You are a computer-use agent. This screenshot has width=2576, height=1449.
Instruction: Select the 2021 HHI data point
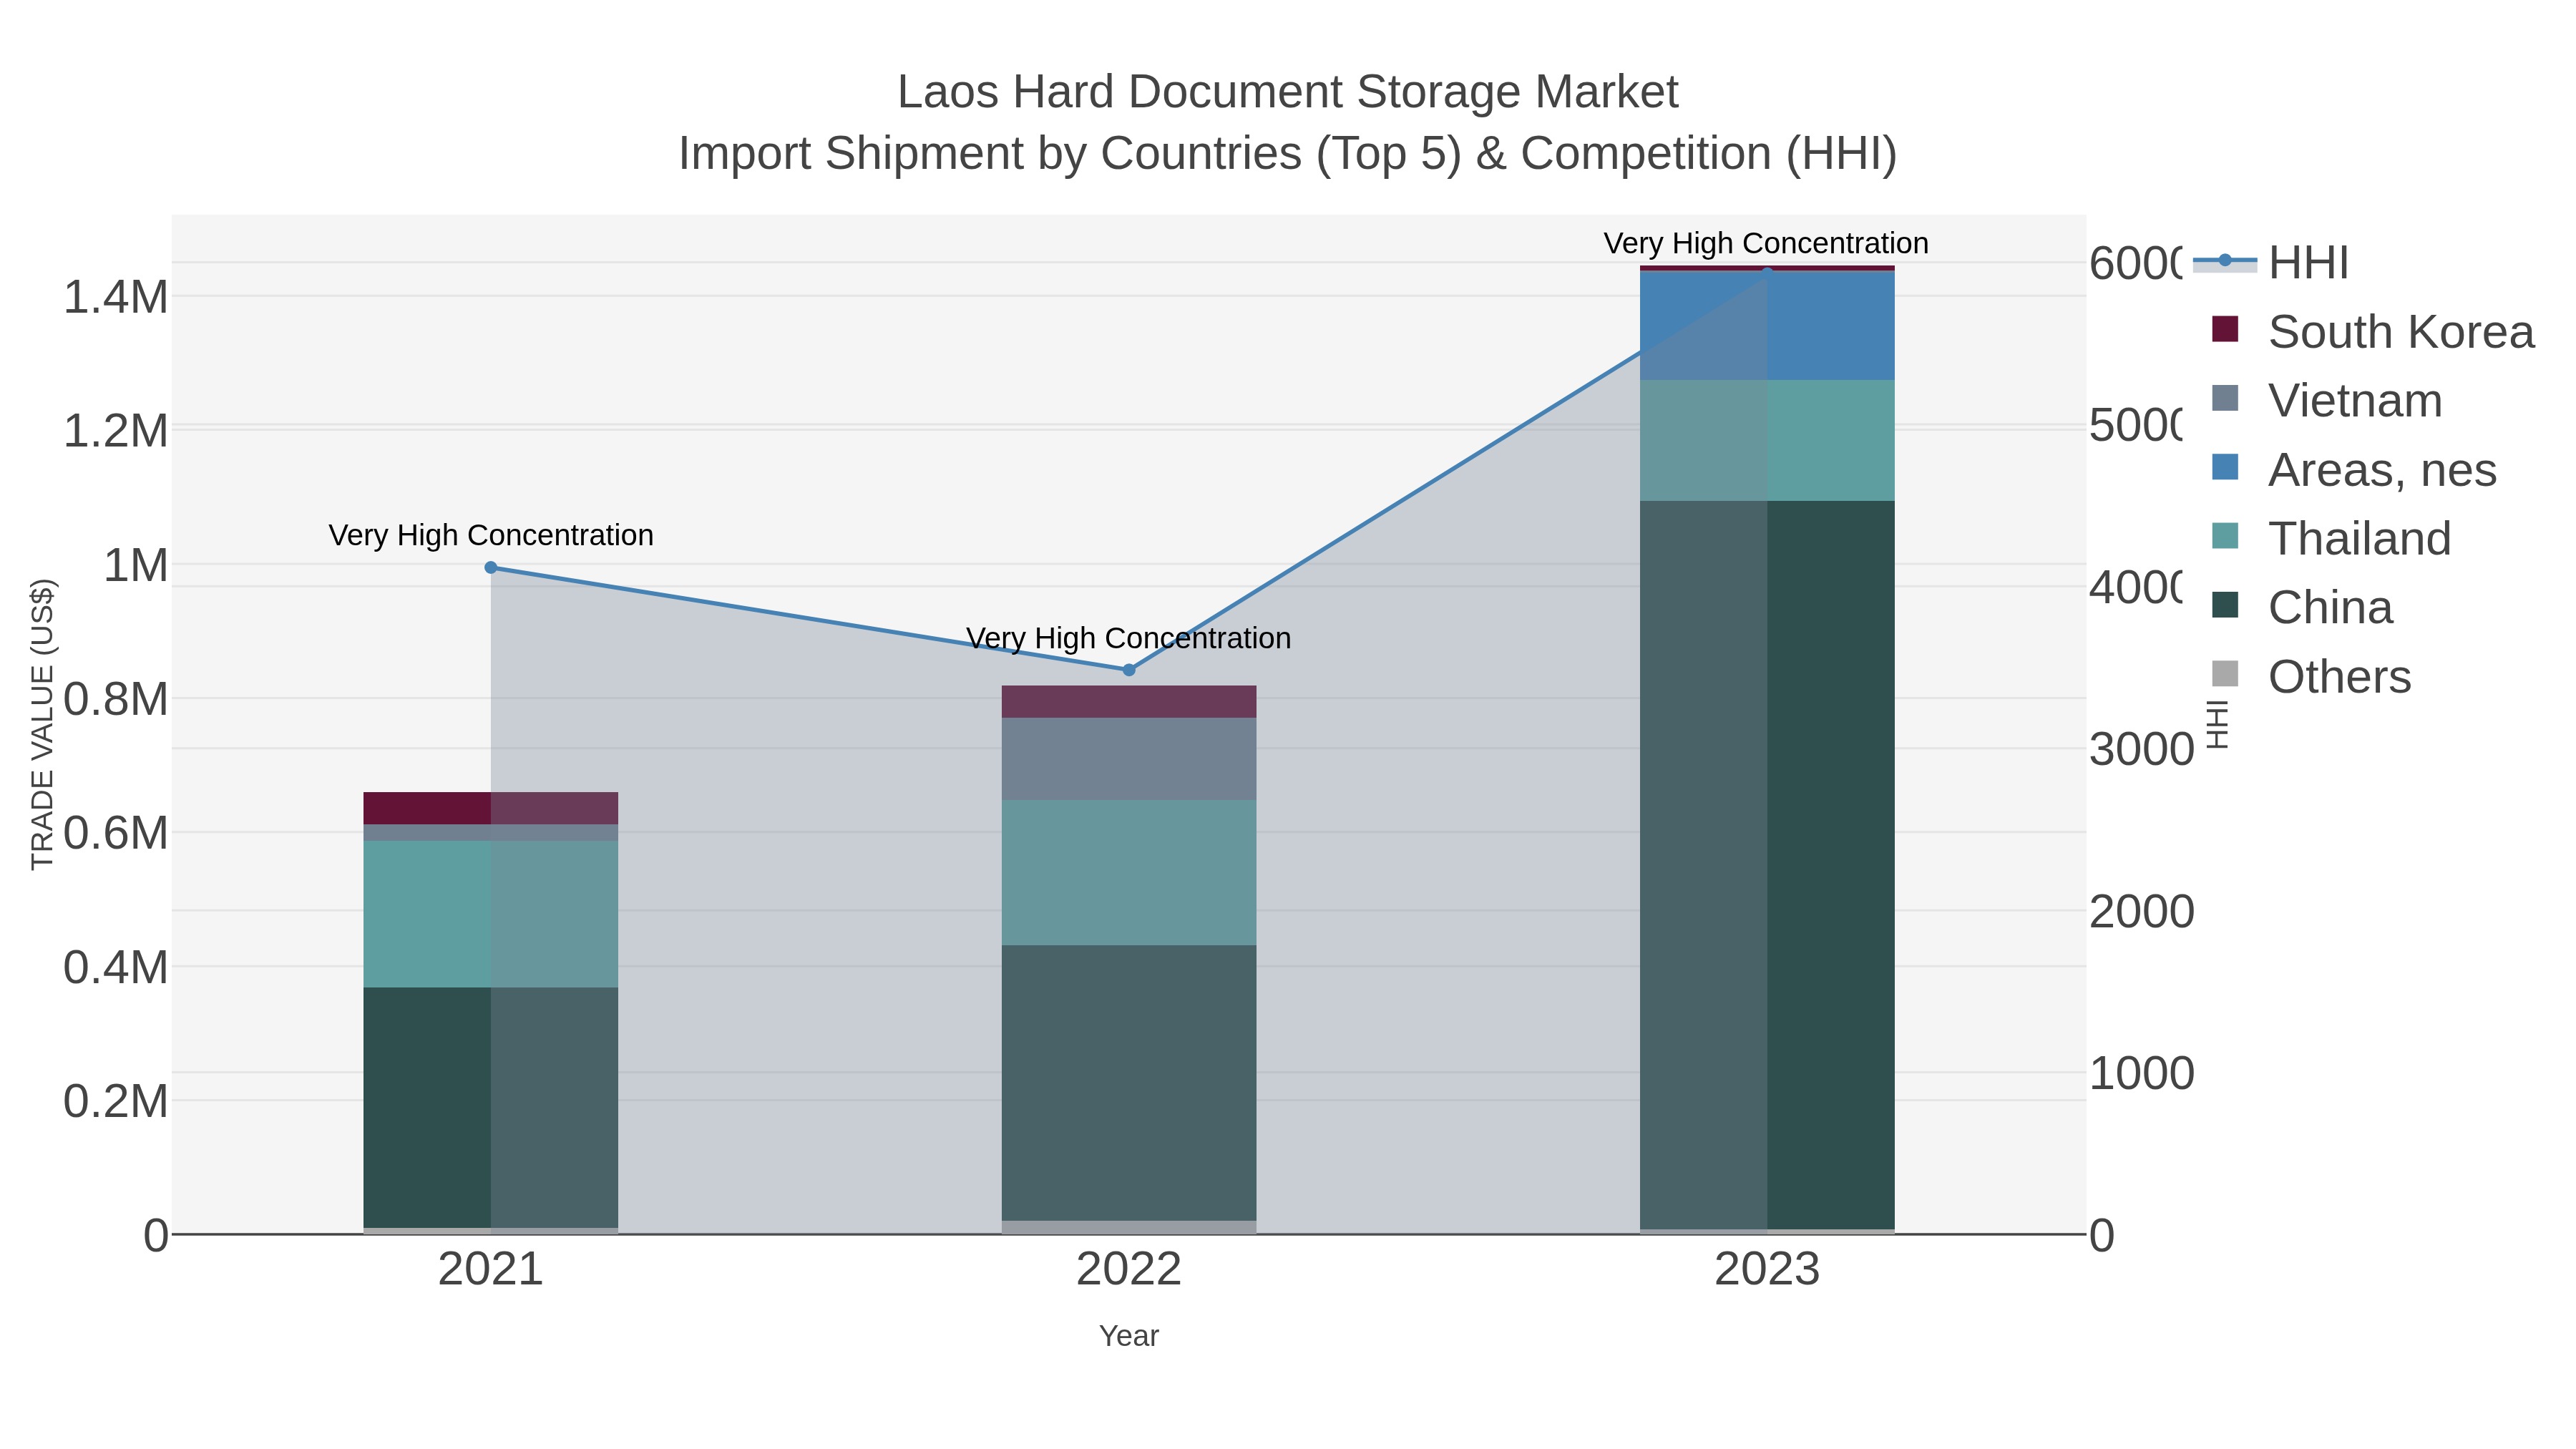[491, 568]
